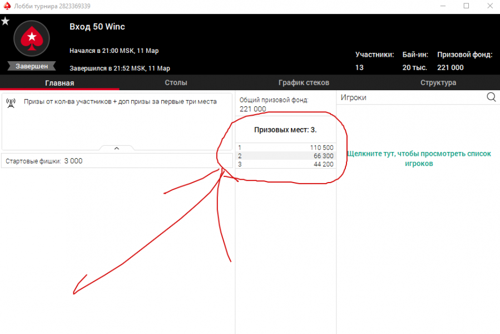Click the PokerStars red spade logo
The width and height of the screenshot is (500, 334).
pyautogui.click(x=32, y=38)
